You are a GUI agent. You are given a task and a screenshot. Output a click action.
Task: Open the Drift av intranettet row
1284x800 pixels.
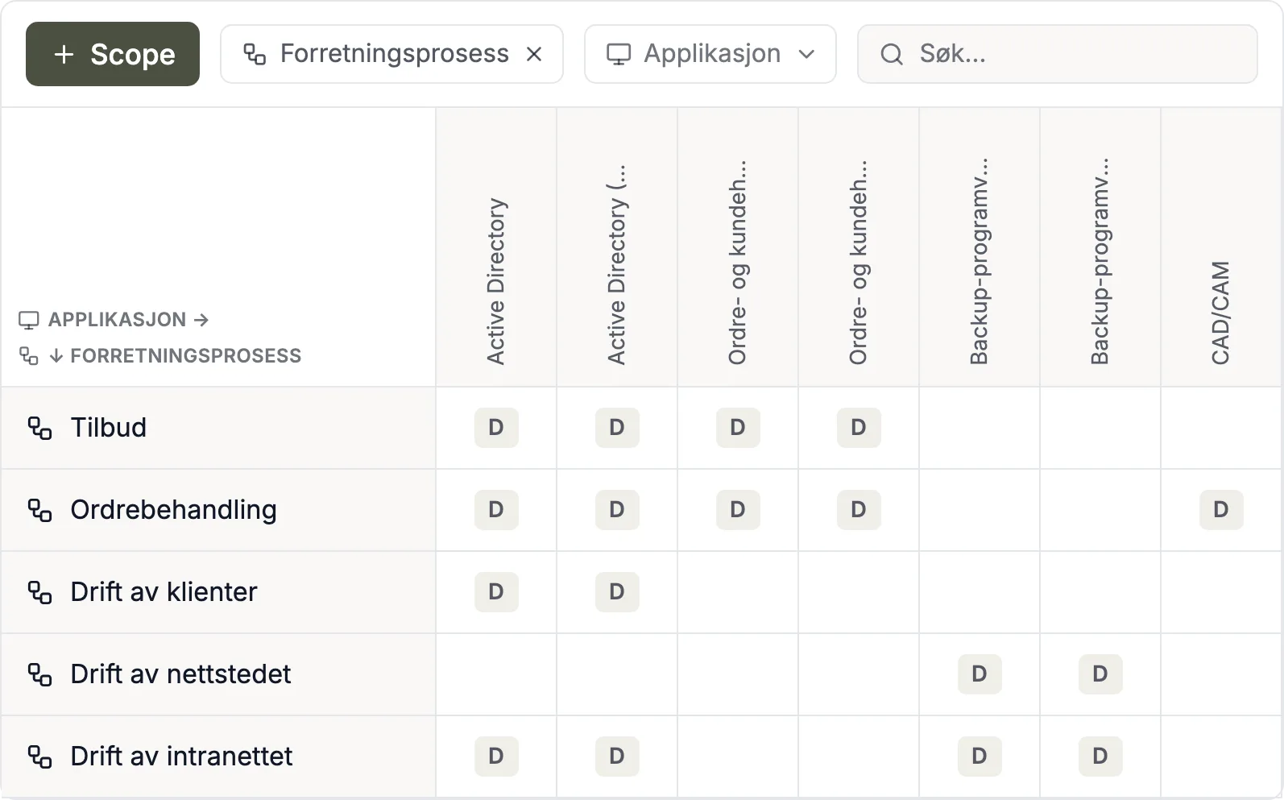[x=218, y=756]
